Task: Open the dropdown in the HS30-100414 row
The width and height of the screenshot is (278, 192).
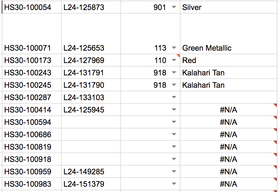Action: [x=174, y=110]
